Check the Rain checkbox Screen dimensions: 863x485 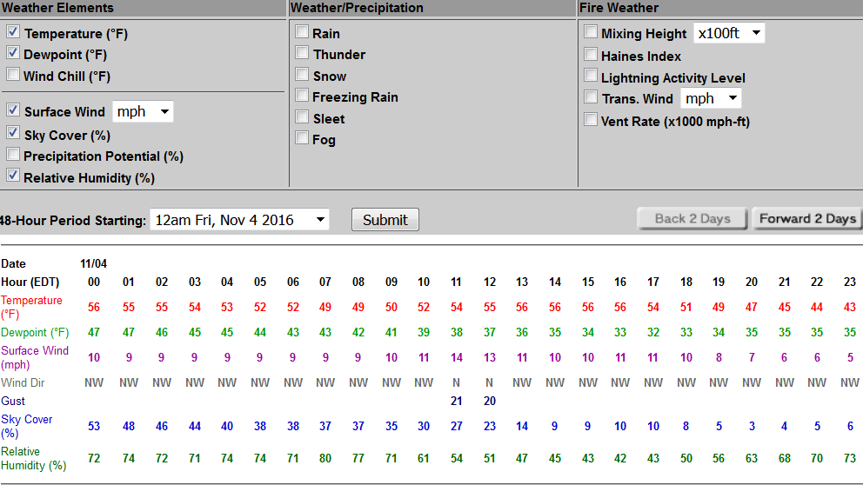(302, 32)
